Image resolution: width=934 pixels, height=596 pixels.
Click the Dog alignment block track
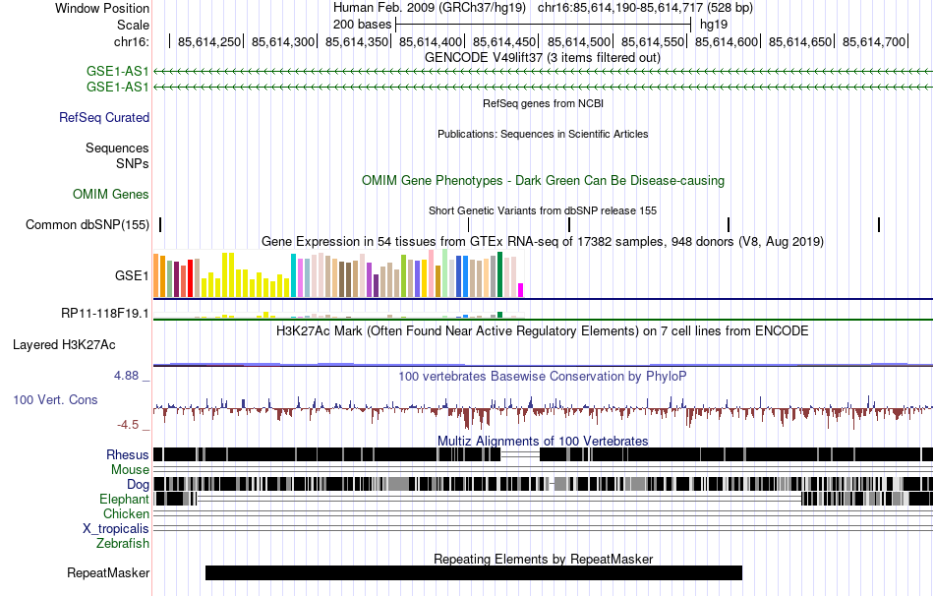coord(544,484)
